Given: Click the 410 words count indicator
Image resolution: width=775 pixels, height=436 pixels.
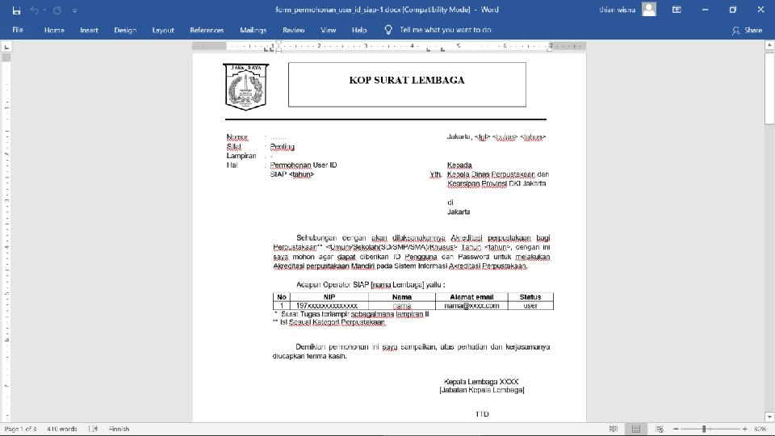Looking at the screenshot, I should (x=62, y=429).
